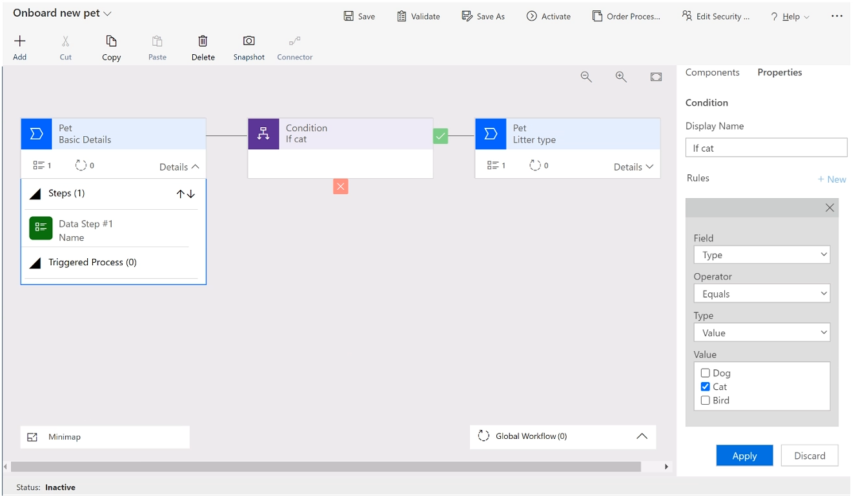The width and height of the screenshot is (854, 497).
Task: Click the Add plus icon in toolbar
Action: click(20, 42)
